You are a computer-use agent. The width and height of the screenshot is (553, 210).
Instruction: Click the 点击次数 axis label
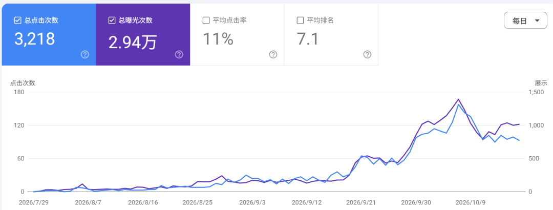click(23, 83)
